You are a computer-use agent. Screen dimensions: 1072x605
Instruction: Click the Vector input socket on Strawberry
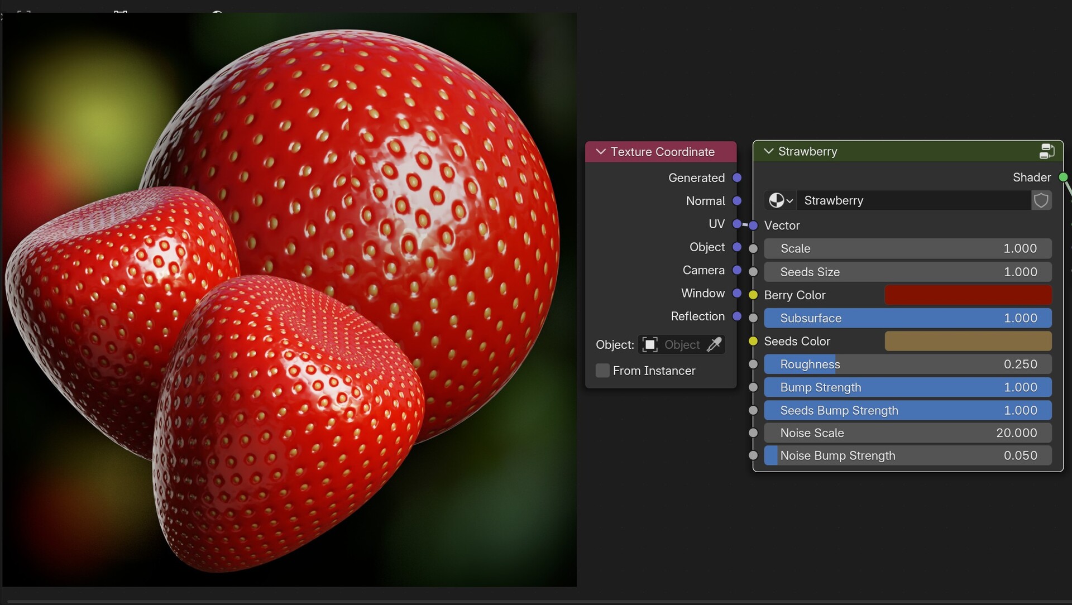(753, 225)
